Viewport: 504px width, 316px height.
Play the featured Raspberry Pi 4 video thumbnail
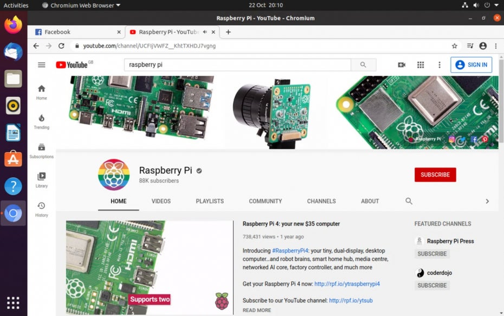coord(150,267)
